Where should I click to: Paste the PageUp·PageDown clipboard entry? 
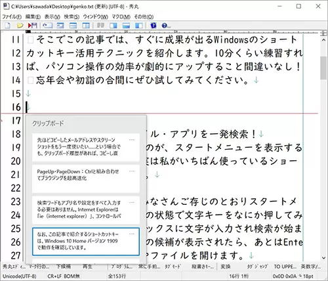tap(86, 179)
